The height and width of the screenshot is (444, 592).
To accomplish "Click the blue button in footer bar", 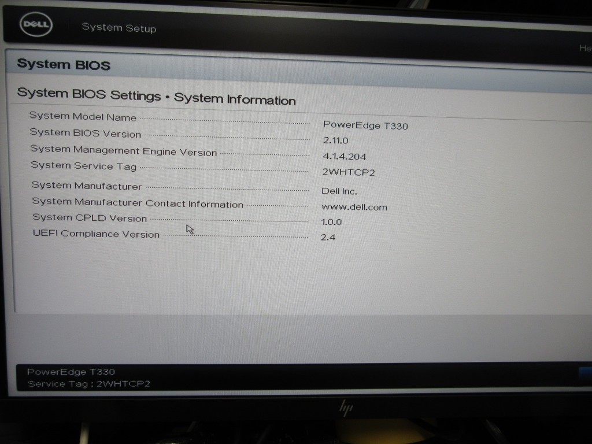I will 585,372.
